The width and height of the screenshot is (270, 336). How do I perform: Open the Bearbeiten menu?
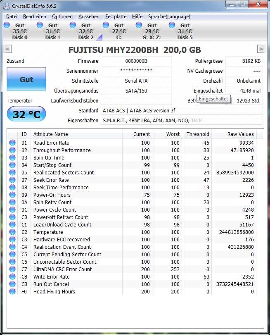(35, 17)
